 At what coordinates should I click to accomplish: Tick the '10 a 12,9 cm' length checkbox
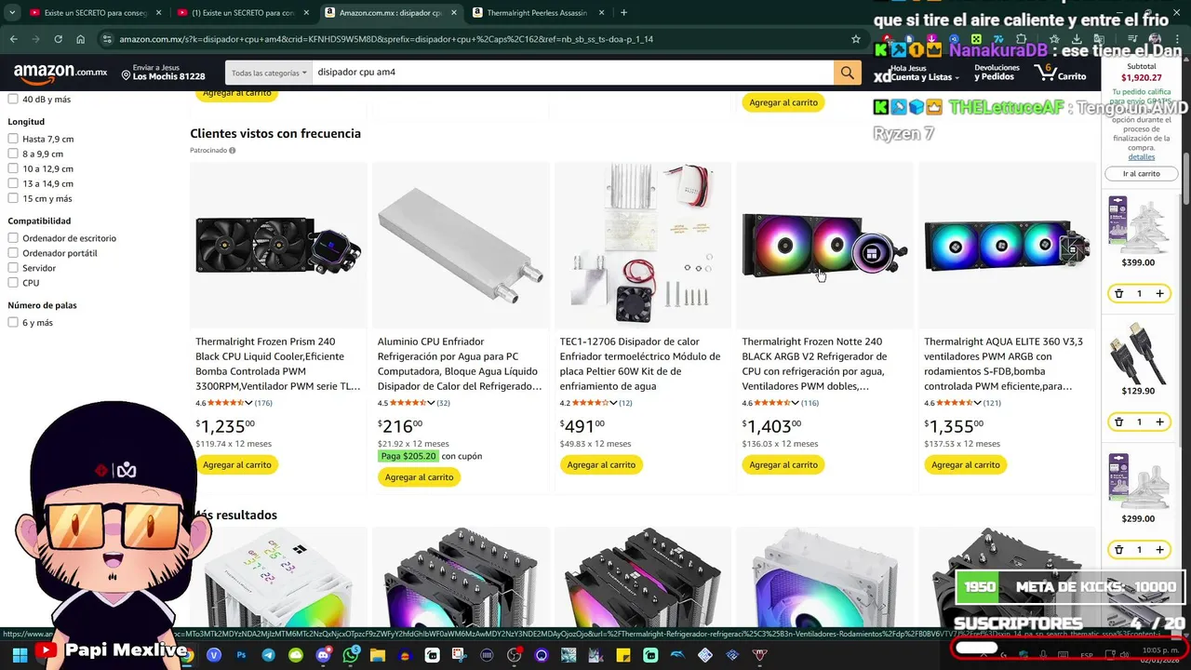[13, 168]
